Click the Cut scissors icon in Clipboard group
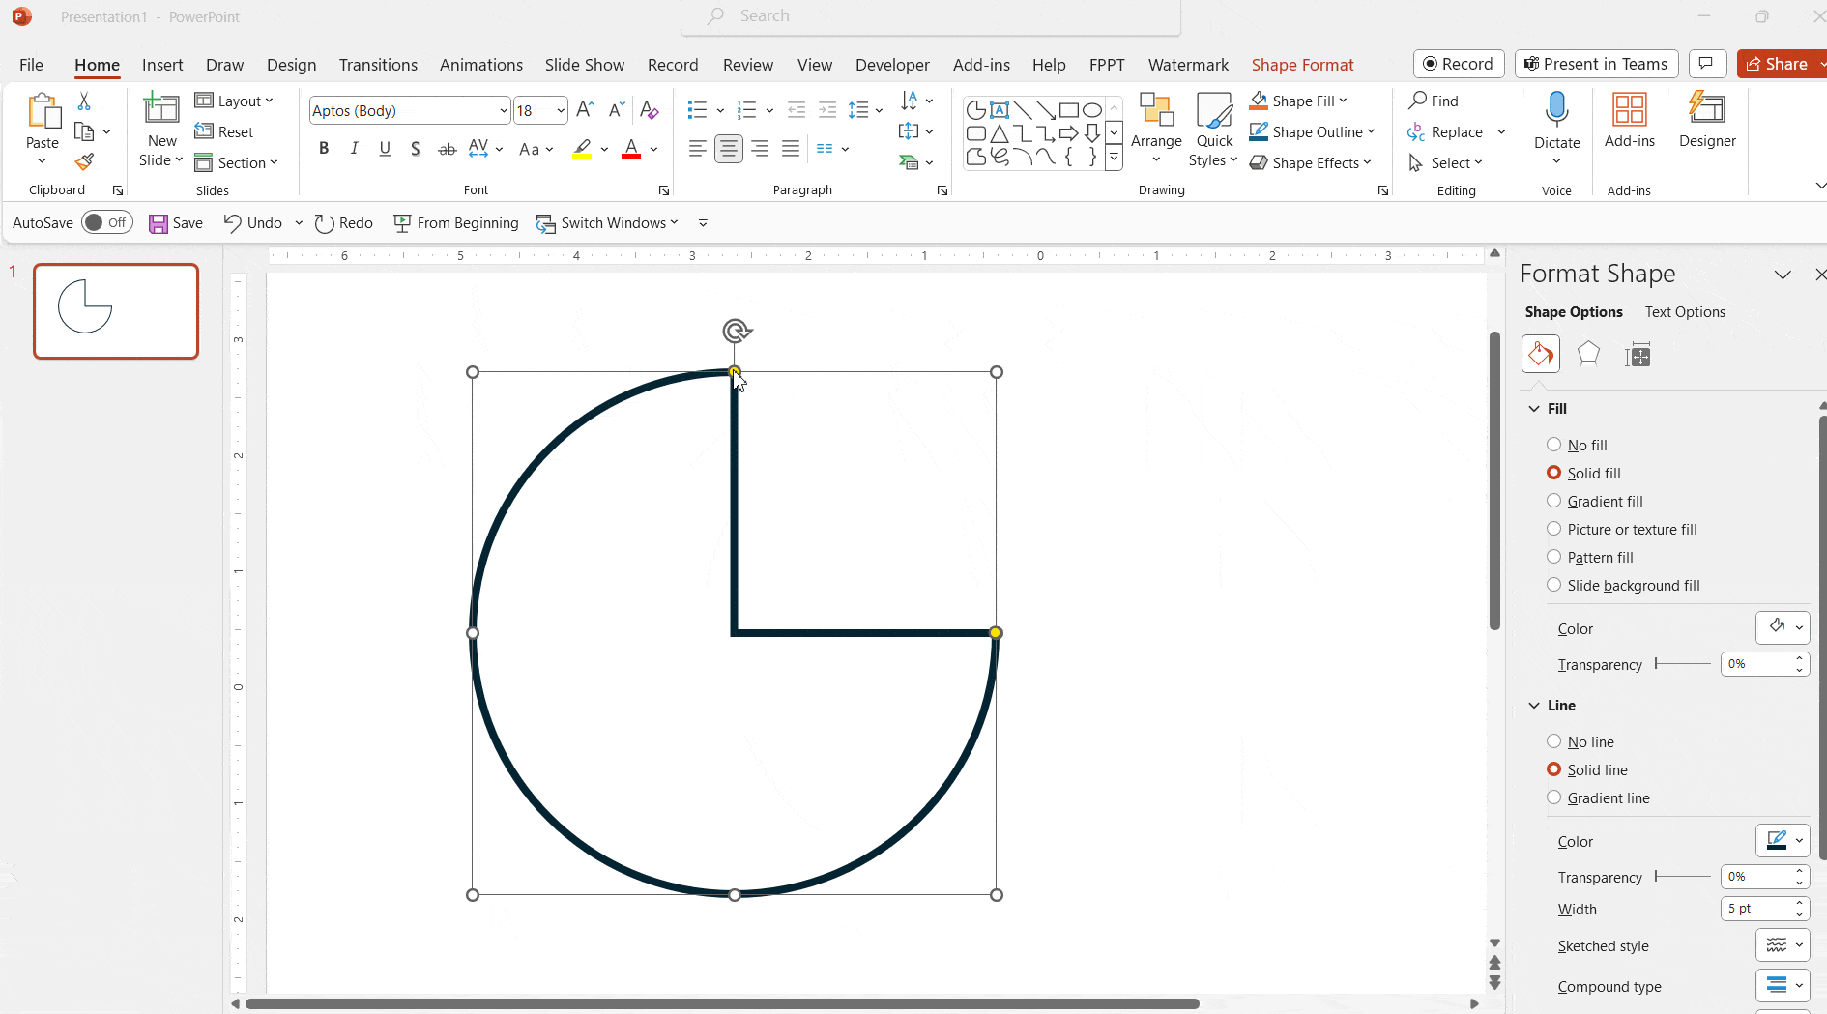This screenshot has width=1827, height=1014. [84, 100]
